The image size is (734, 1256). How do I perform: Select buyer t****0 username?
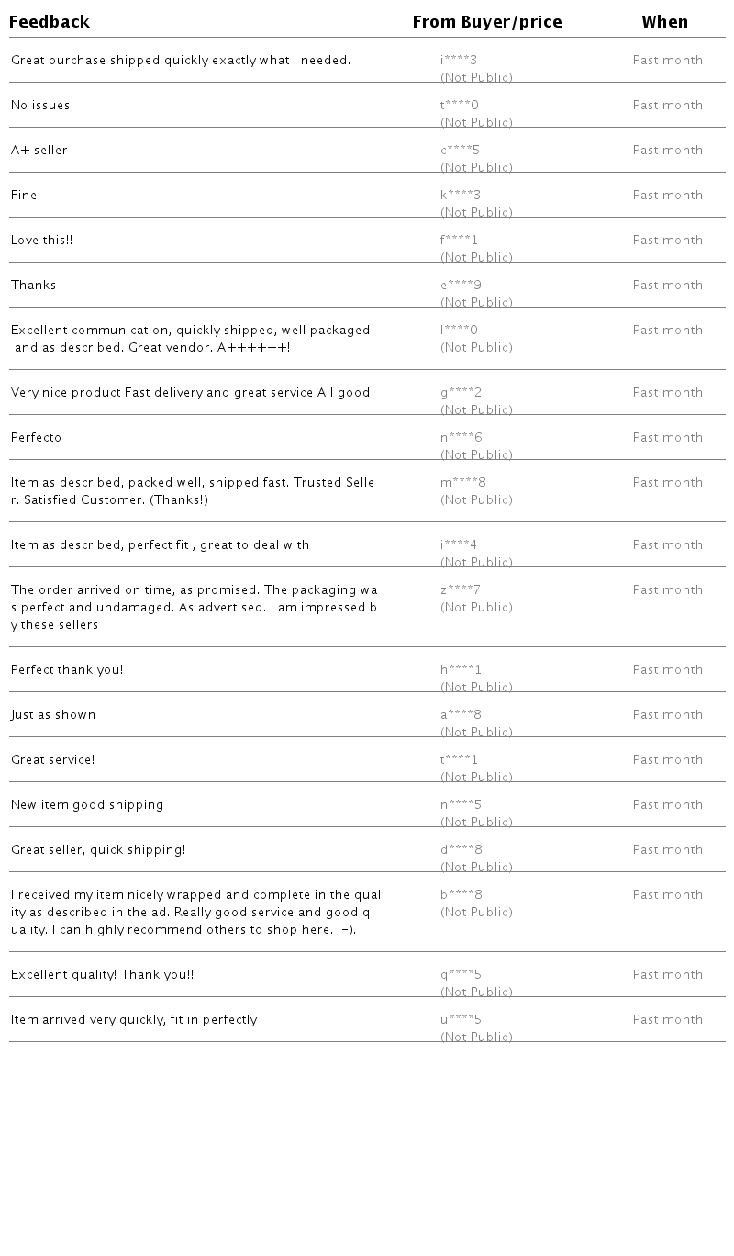pos(460,106)
